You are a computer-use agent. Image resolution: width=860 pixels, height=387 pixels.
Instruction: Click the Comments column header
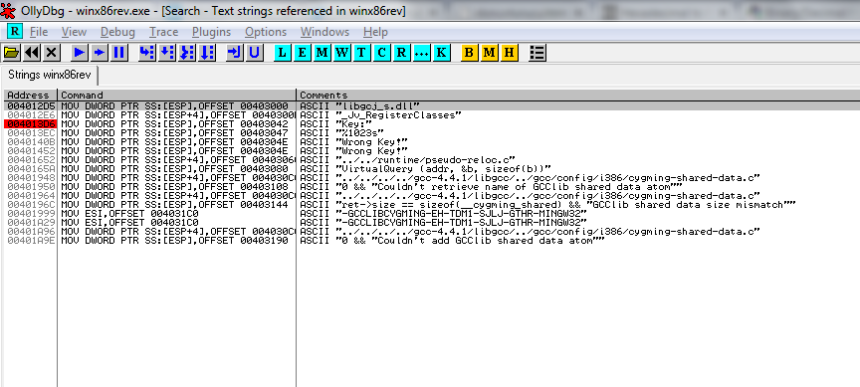pos(578,95)
